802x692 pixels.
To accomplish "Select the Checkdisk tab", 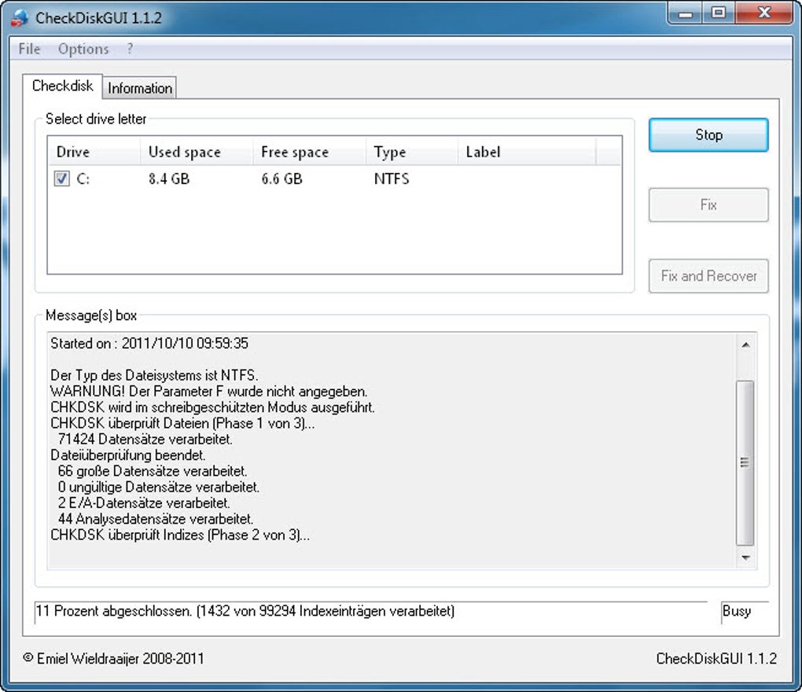I will pyautogui.click(x=61, y=86).
